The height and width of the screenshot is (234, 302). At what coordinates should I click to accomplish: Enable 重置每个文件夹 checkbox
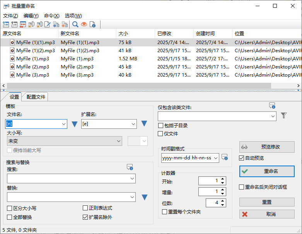click(164, 212)
